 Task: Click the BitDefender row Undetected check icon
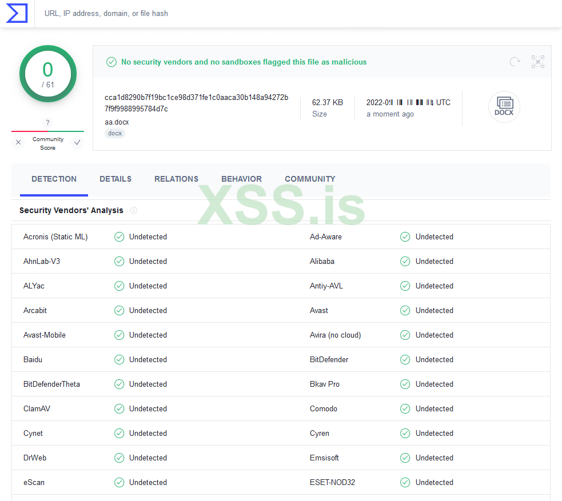tap(405, 359)
